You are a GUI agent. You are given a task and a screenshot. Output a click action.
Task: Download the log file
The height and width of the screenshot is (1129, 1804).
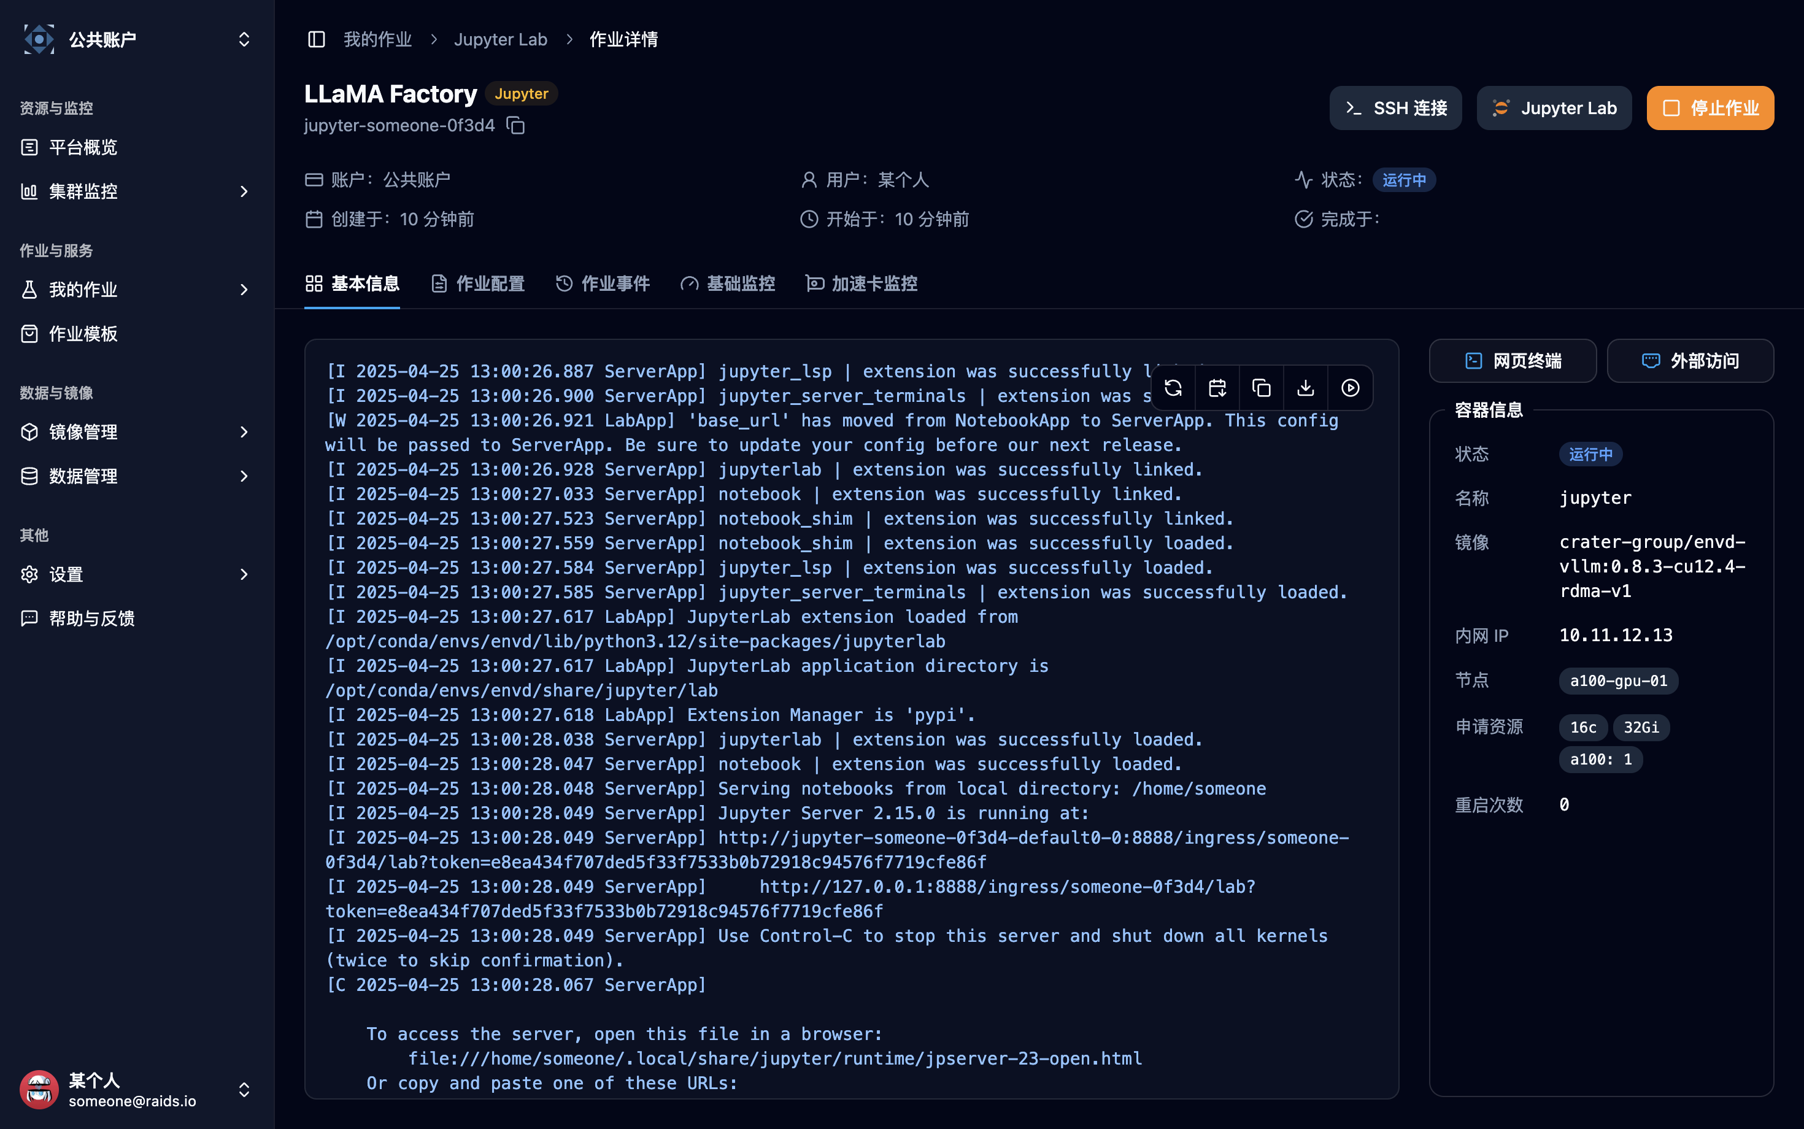pyautogui.click(x=1305, y=388)
